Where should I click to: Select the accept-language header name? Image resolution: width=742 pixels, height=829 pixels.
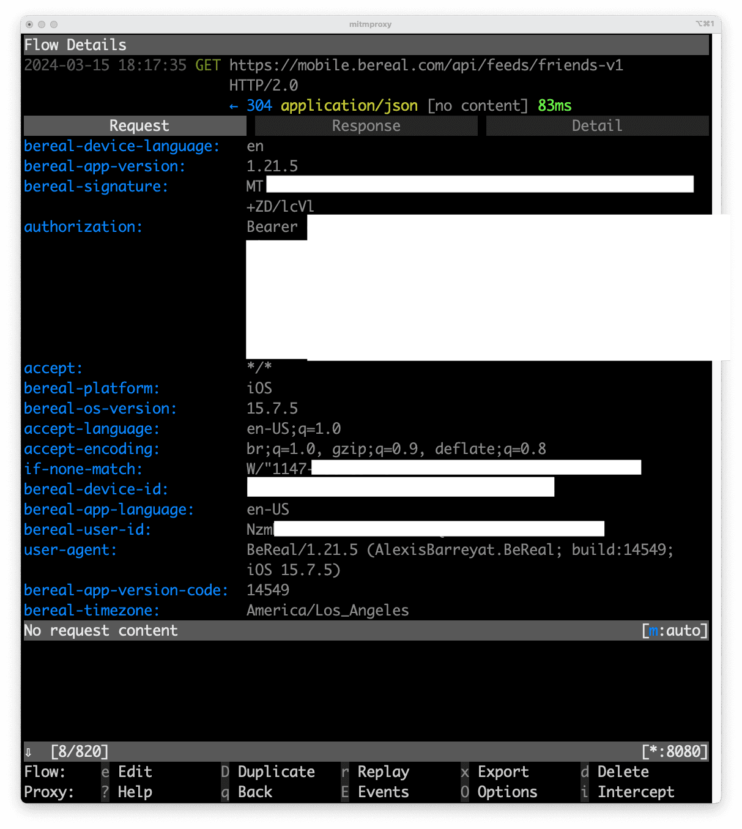point(92,429)
